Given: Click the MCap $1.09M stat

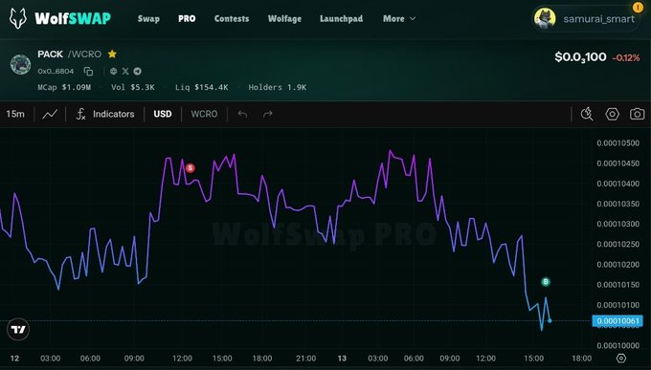Looking at the screenshot, I should point(64,87).
